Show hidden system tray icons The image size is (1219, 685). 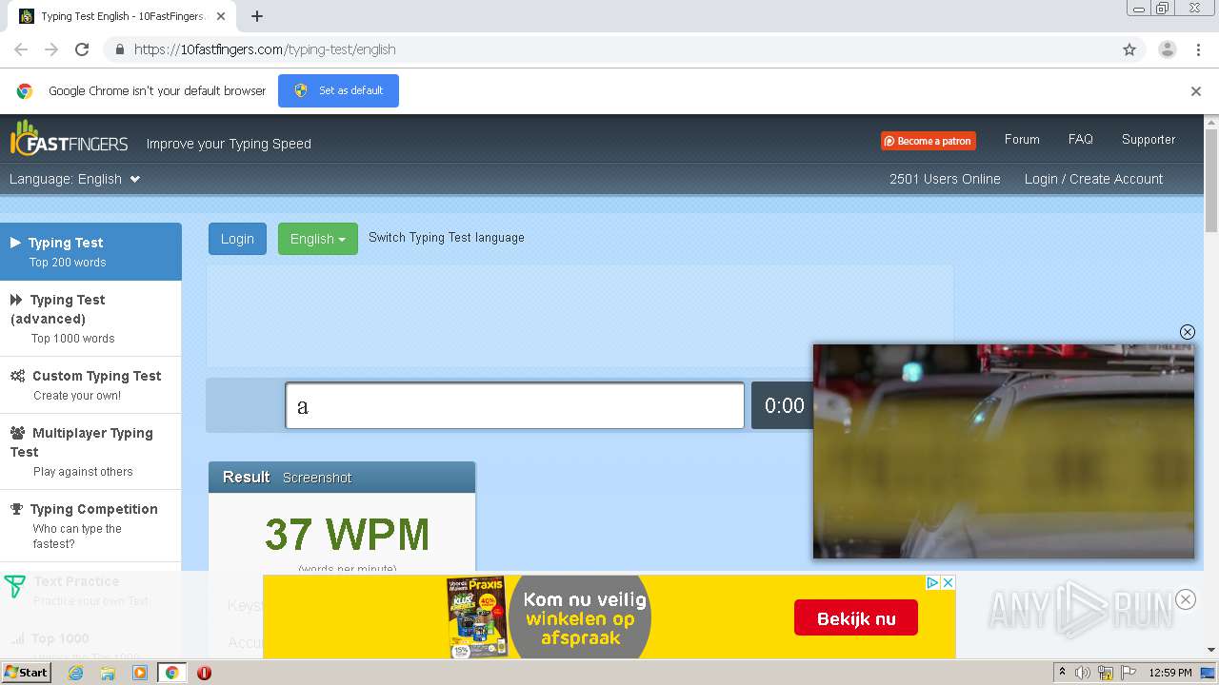click(1062, 673)
